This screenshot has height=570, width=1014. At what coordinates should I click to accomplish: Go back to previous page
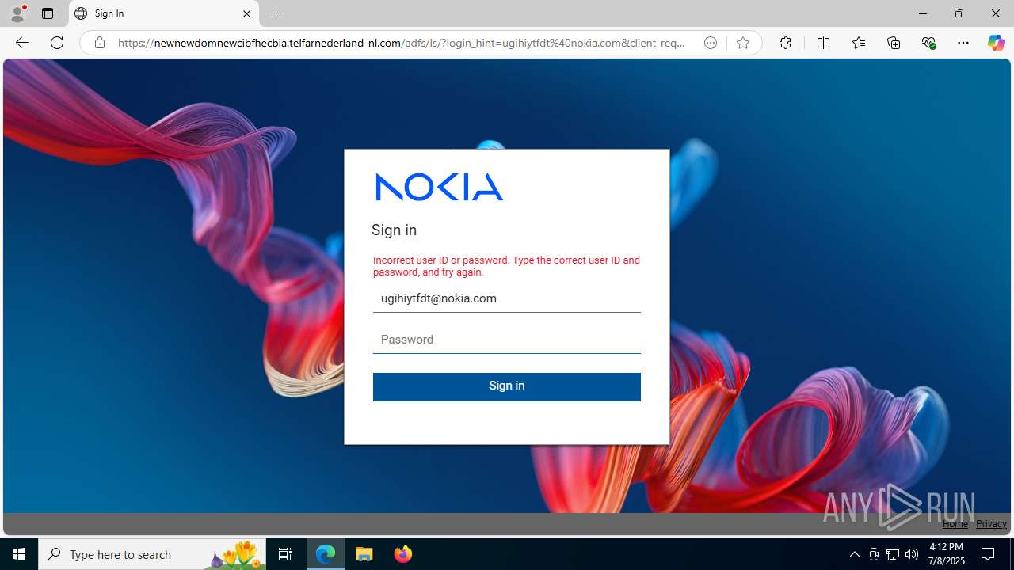22,43
